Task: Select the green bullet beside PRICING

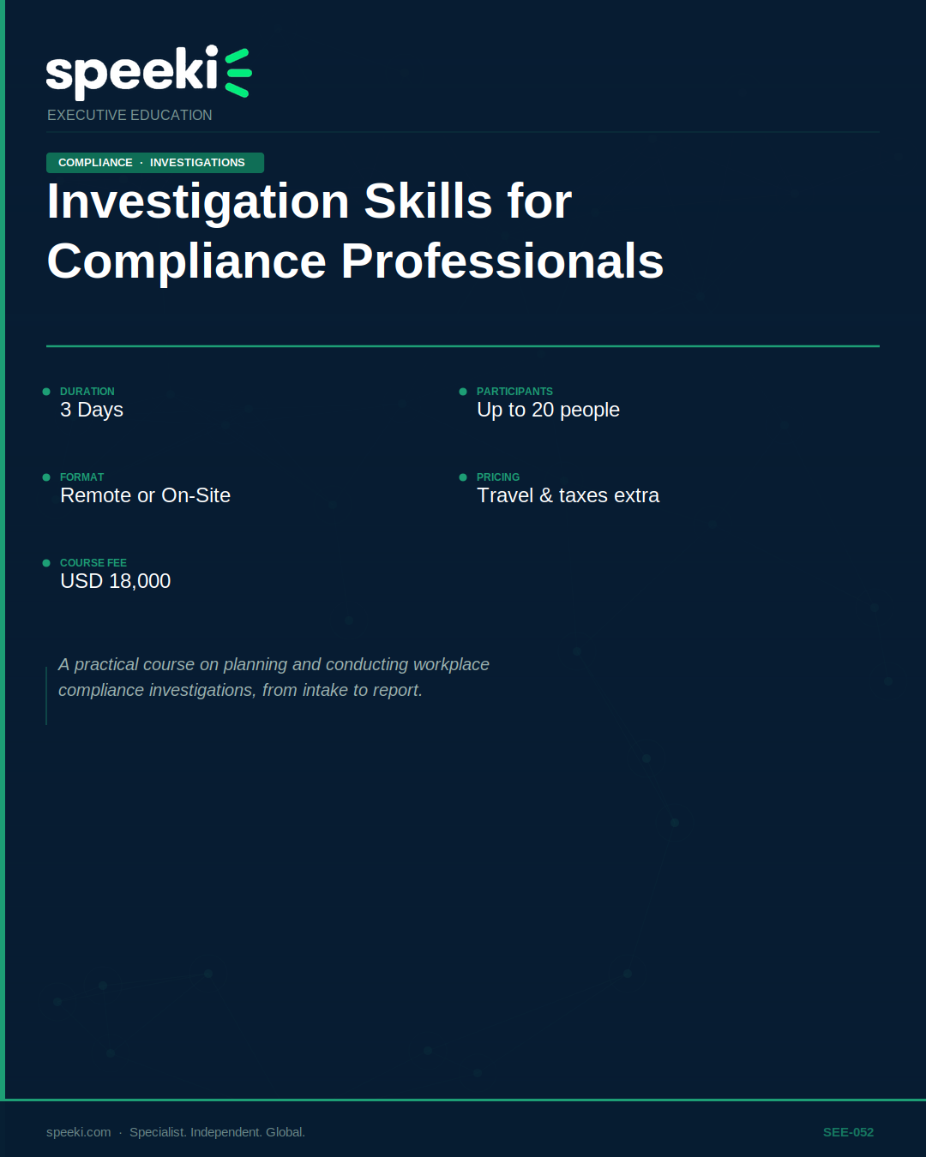Action: click(463, 477)
